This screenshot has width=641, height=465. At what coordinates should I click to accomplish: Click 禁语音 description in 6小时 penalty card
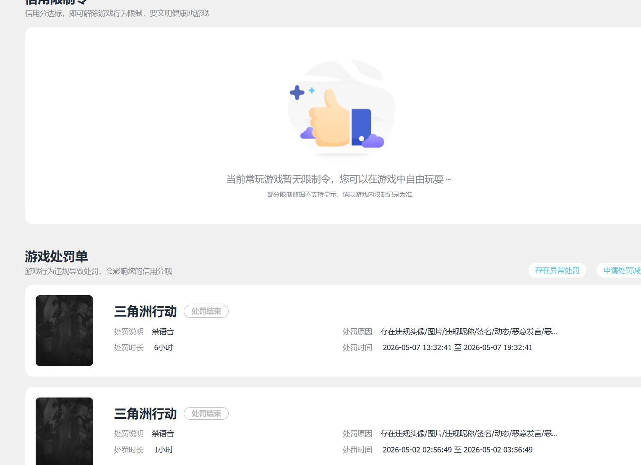point(163,332)
